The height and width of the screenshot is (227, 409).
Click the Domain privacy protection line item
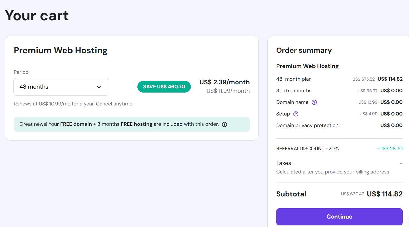pyautogui.click(x=339, y=125)
